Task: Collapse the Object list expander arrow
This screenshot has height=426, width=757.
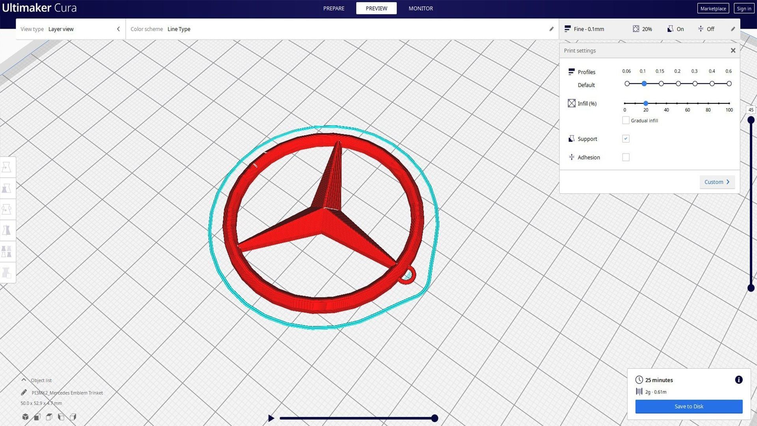Action: tap(24, 380)
